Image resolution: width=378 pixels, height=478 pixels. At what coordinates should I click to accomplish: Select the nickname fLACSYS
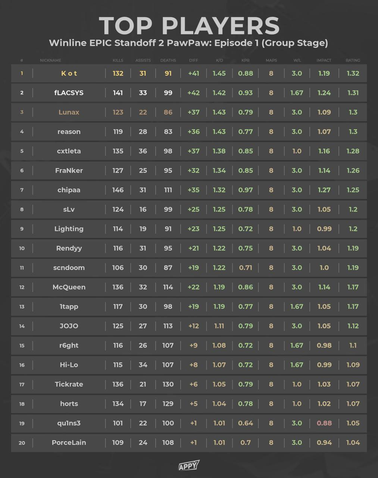[69, 93]
